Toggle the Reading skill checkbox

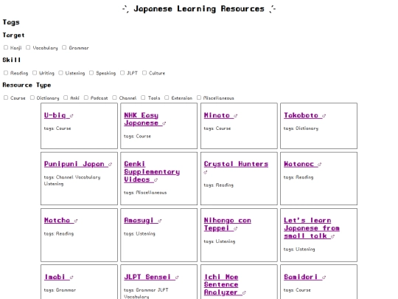click(6, 73)
